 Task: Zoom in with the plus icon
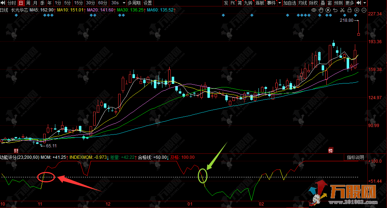pyautogui.click(x=357, y=10)
